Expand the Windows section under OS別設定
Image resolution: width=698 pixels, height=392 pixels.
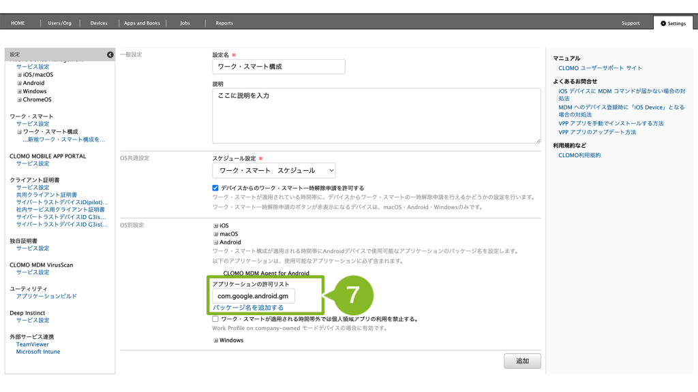pyautogui.click(x=216, y=340)
